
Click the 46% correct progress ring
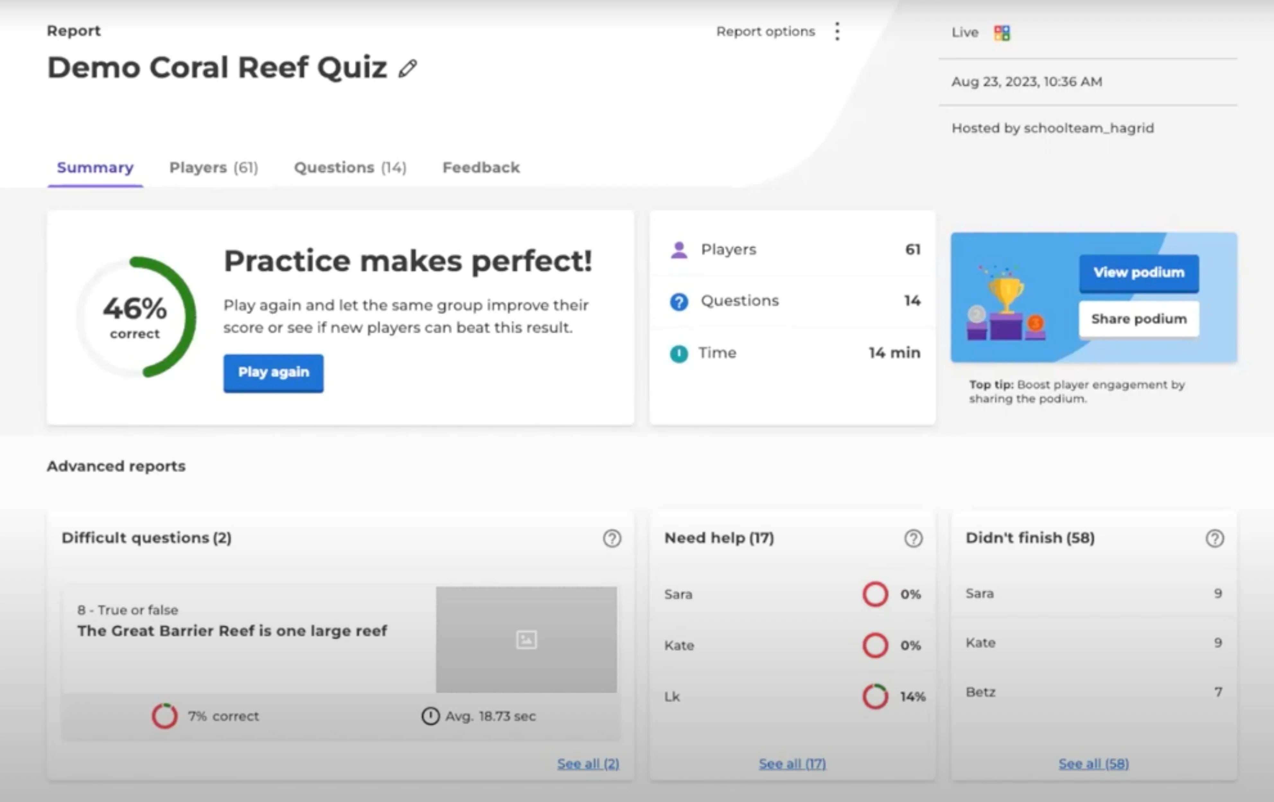click(x=136, y=317)
